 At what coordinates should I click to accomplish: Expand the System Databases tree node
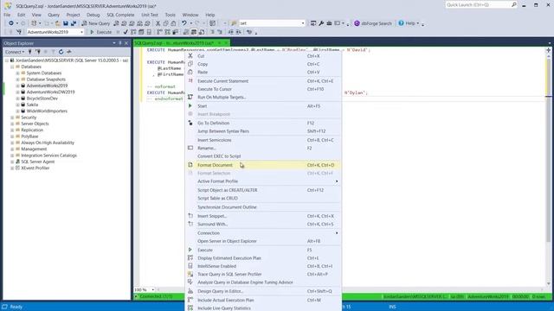[x=17, y=73]
